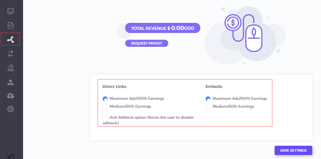Viewport: 321px width, 159px height.
Task: Click the logout arrow icon at sidebar bottom
Action: coord(11,157)
